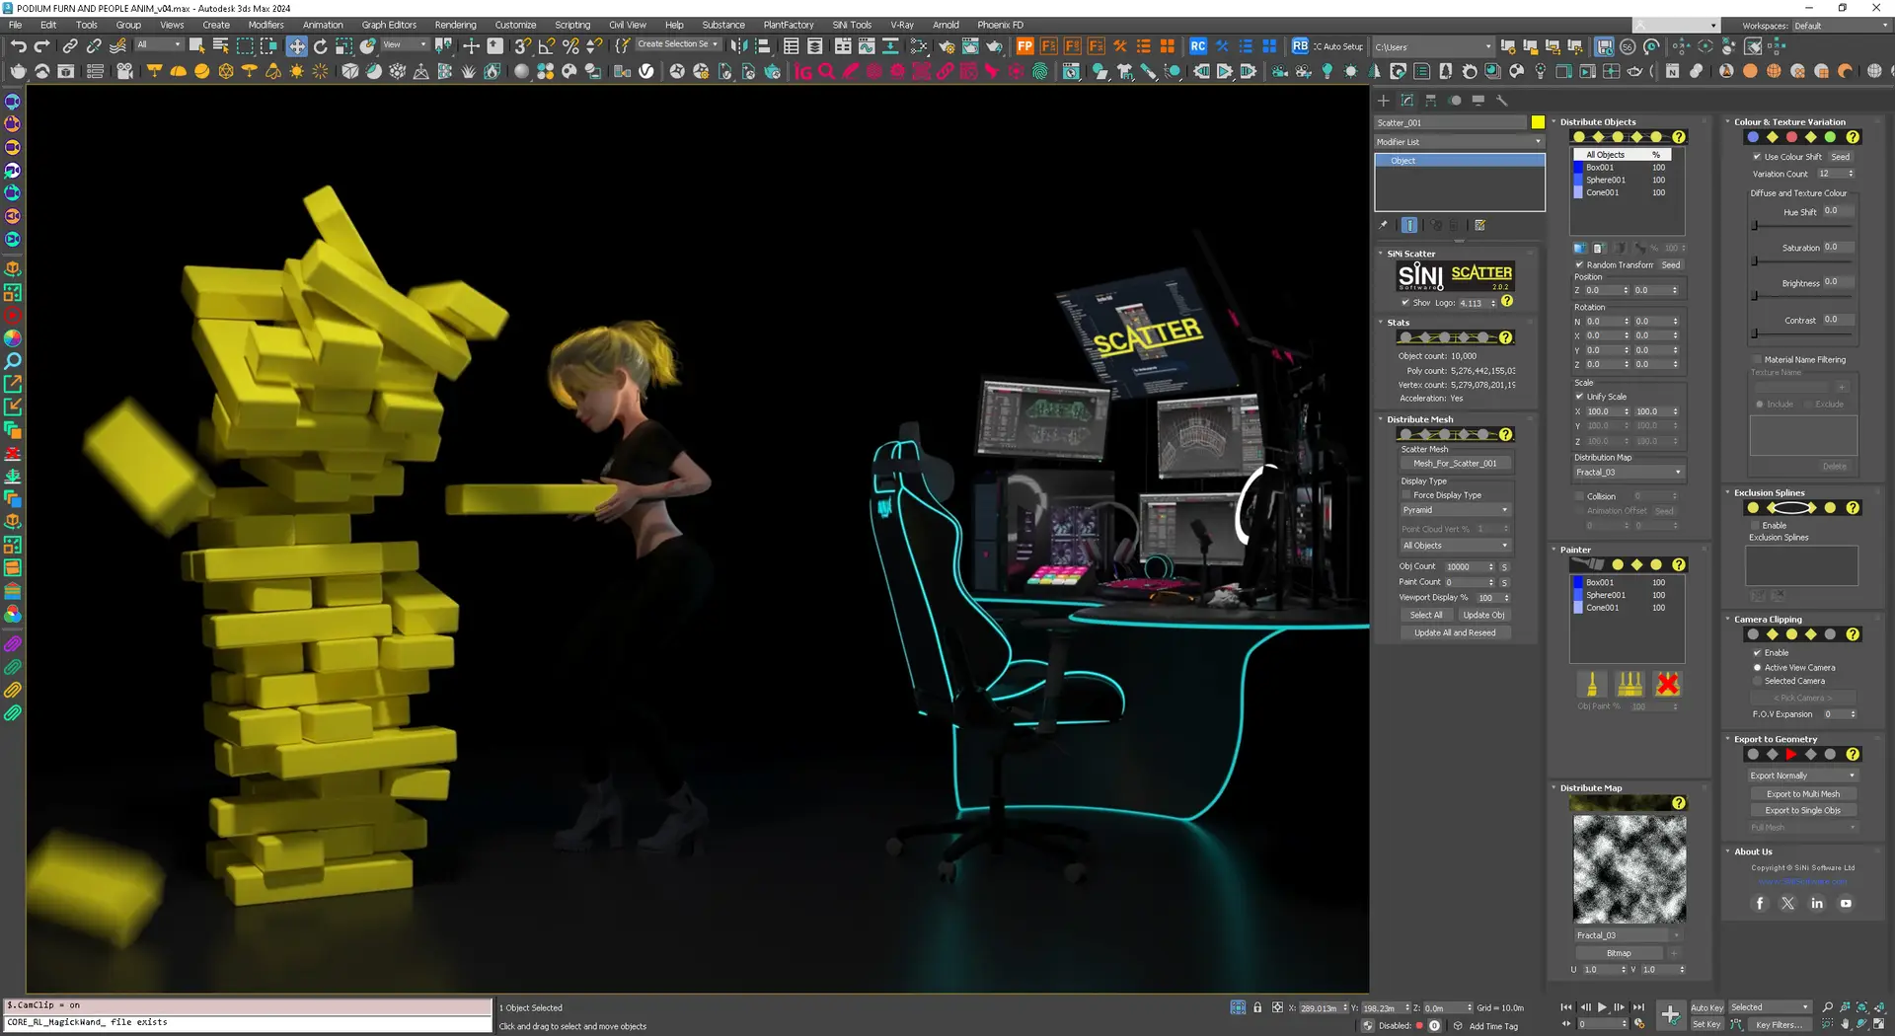Open the Modifier List dropdown
Image resolution: width=1895 pixels, height=1036 pixels.
point(1459,142)
